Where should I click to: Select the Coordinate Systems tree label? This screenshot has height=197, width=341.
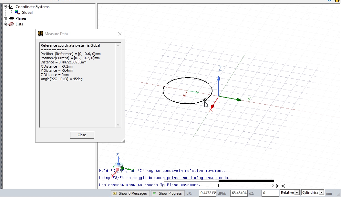32,7
